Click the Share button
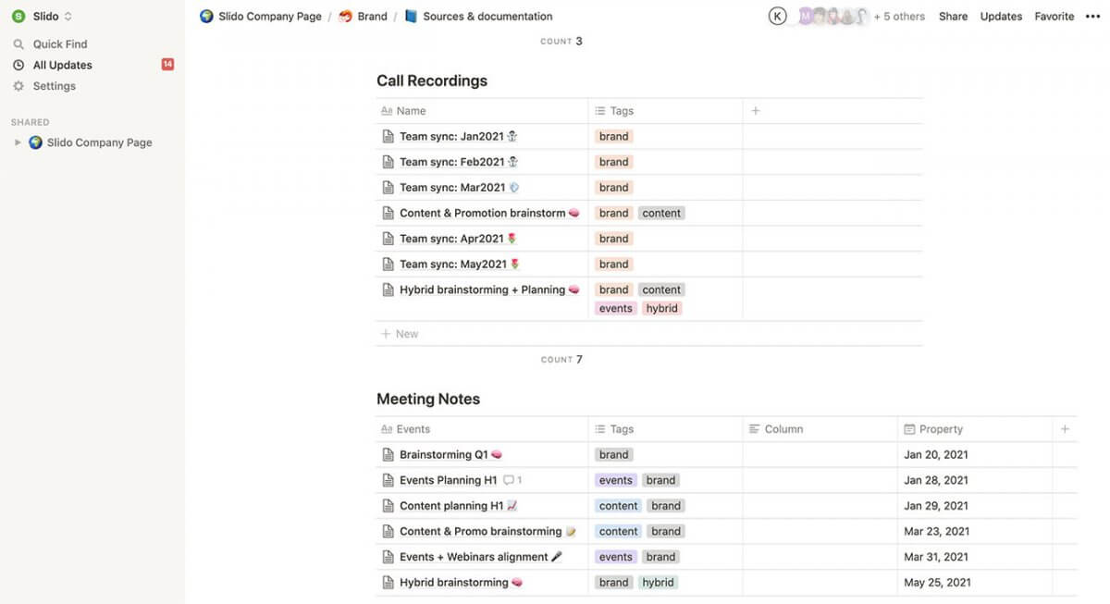The image size is (1110, 604). (x=953, y=16)
